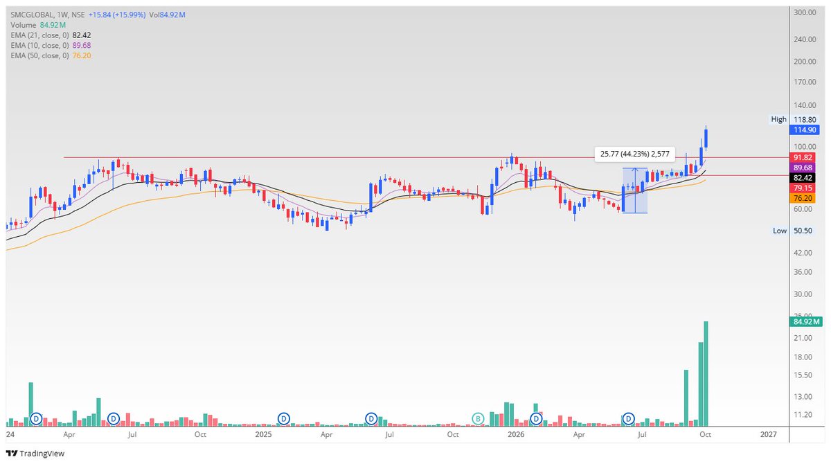Click the 100.00 price scale label

pyautogui.click(x=804, y=147)
